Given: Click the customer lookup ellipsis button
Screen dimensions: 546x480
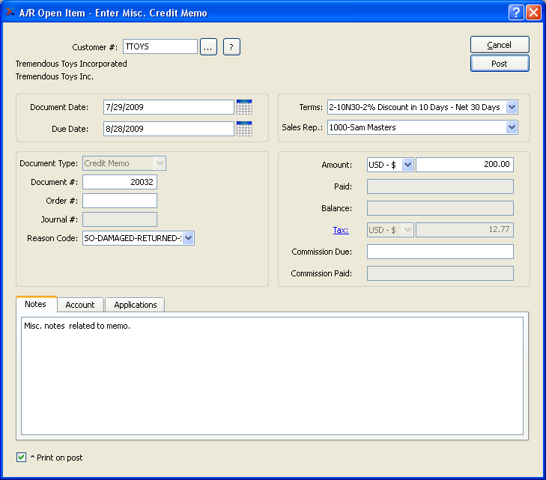Looking at the screenshot, I should 208,47.
